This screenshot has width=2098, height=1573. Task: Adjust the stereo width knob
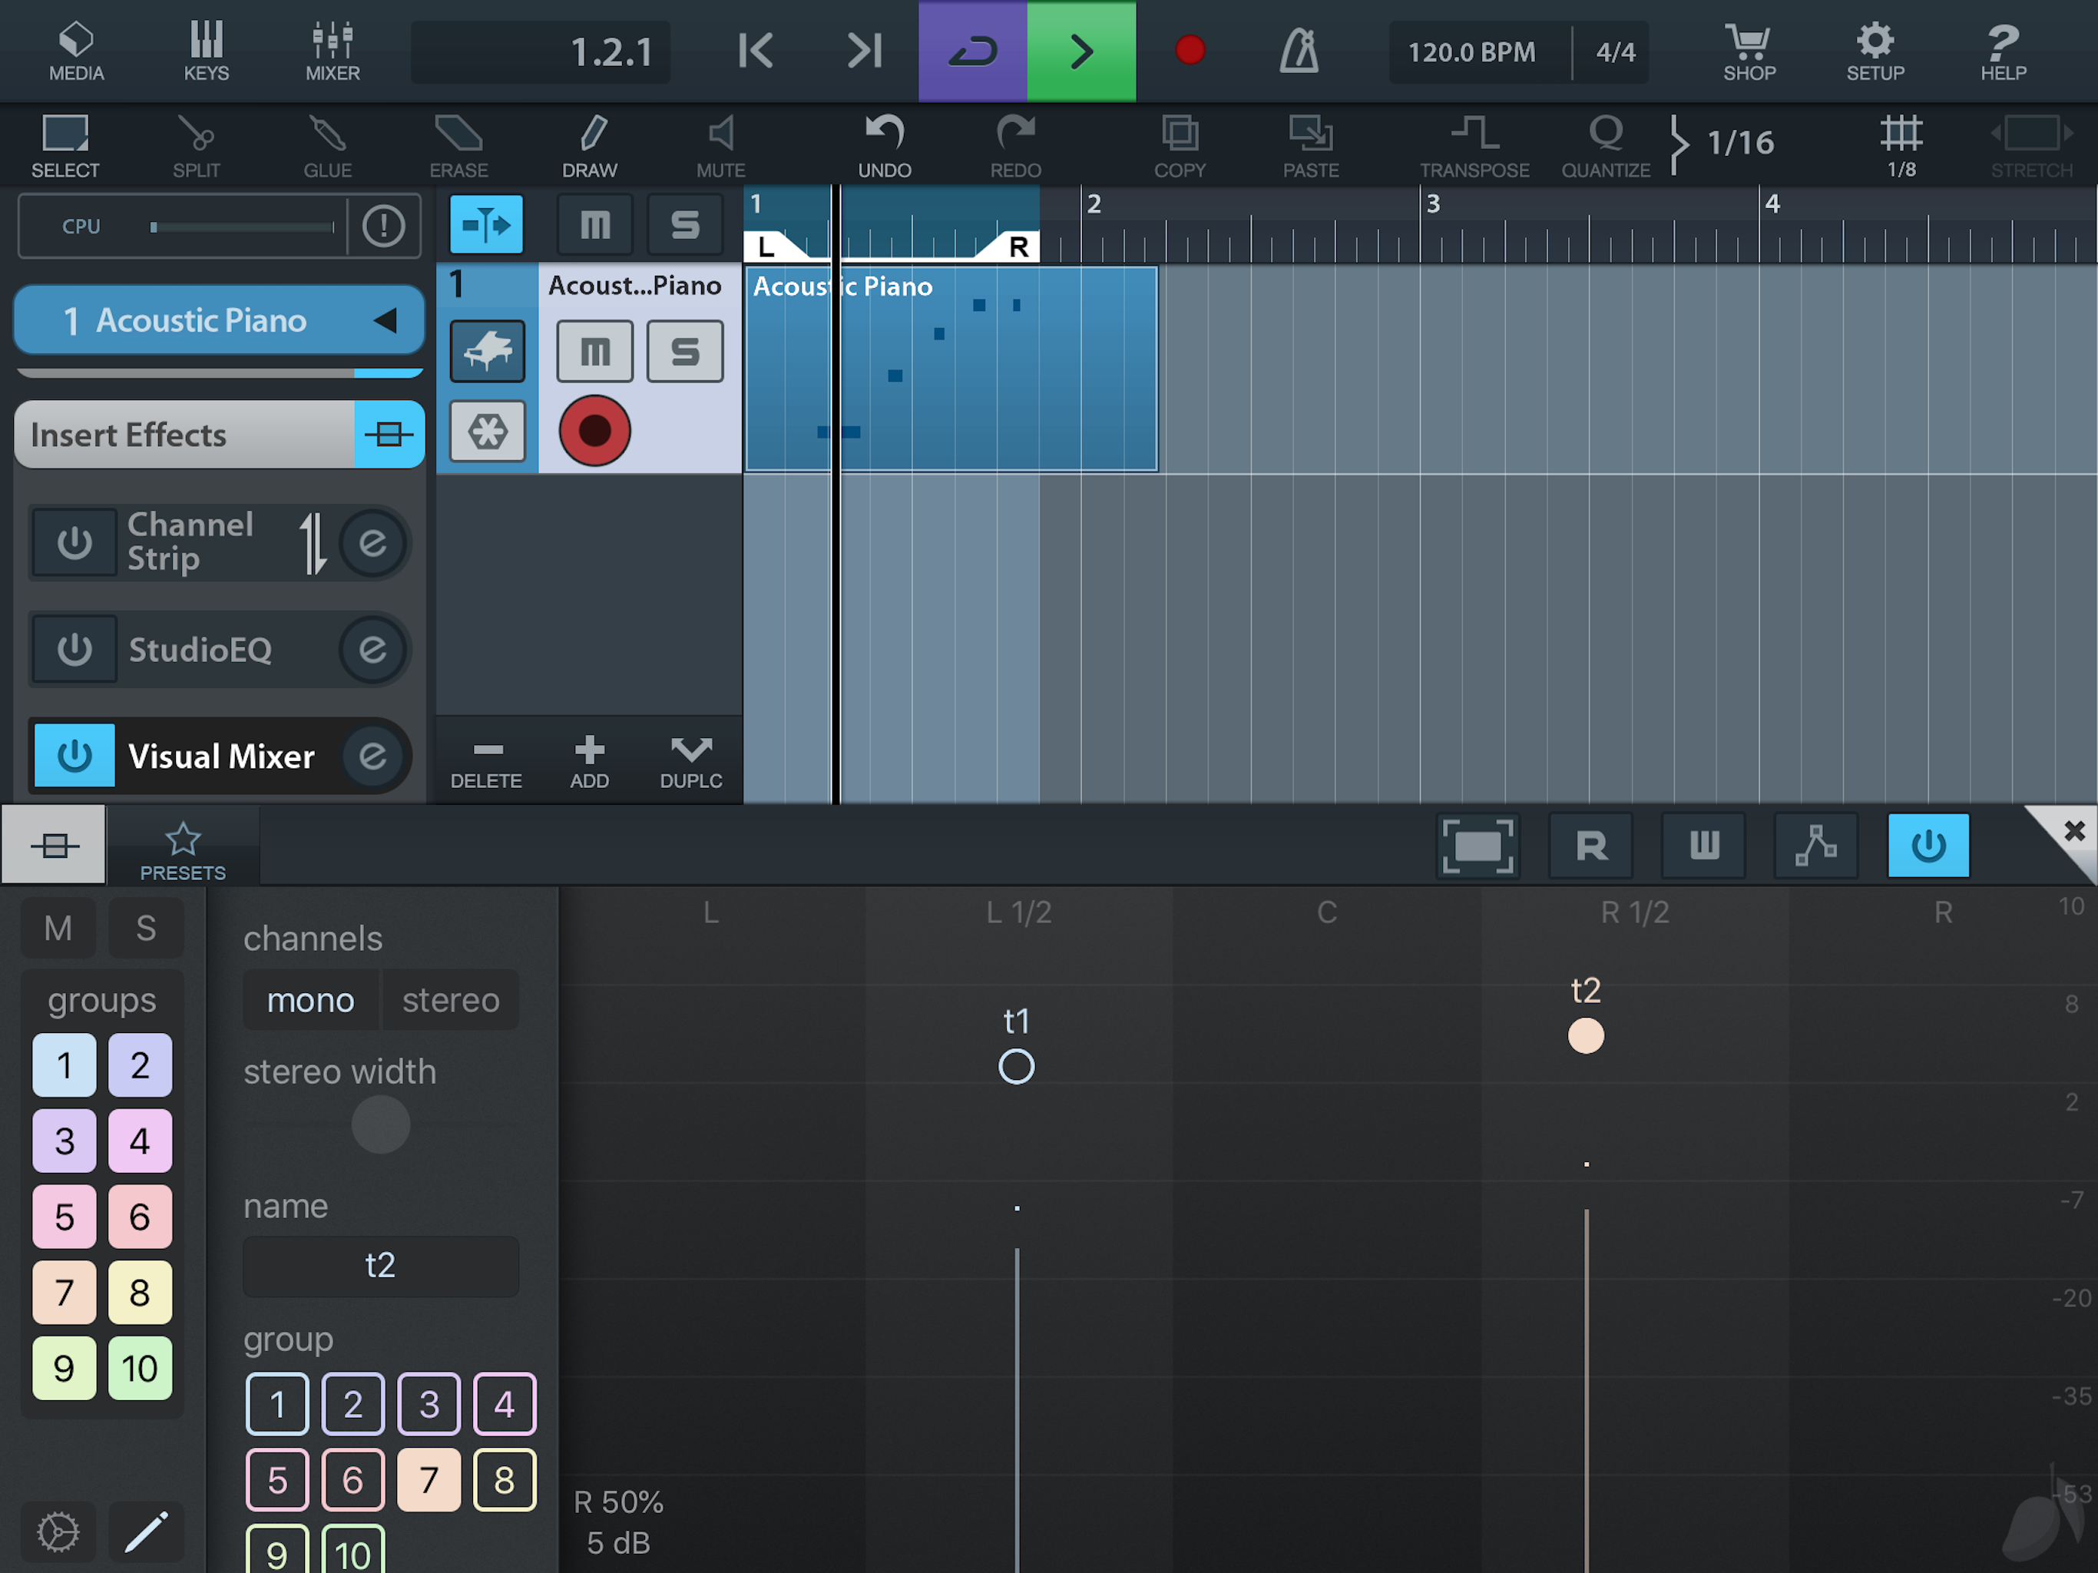coord(380,1125)
